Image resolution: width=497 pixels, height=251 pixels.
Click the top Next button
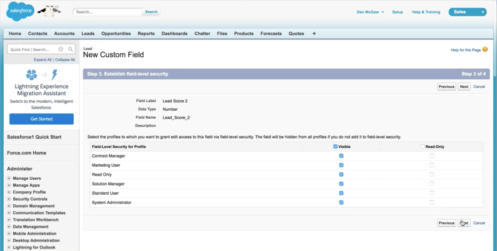(x=464, y=86)
